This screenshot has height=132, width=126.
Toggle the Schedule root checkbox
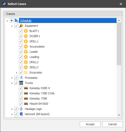click(x=12, y=21)
